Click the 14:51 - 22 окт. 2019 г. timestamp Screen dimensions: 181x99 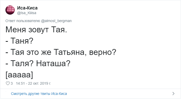[33, 83]
